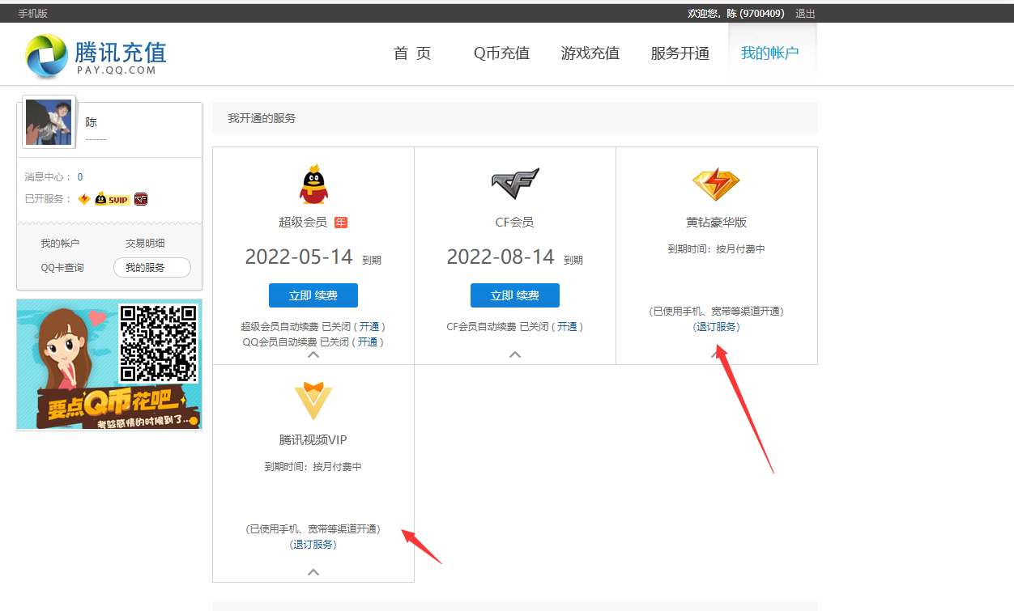The height and width of the screenshot is (611, 1014).
Task: Collapse the 腾讯视频VIP card chevron
Action: 313,572
